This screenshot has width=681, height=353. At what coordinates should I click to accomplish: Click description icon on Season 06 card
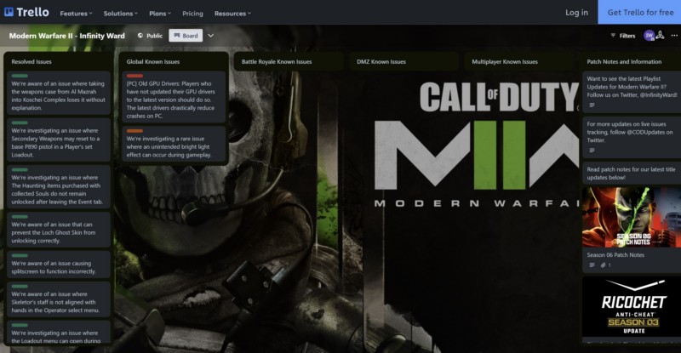(592, 265)
